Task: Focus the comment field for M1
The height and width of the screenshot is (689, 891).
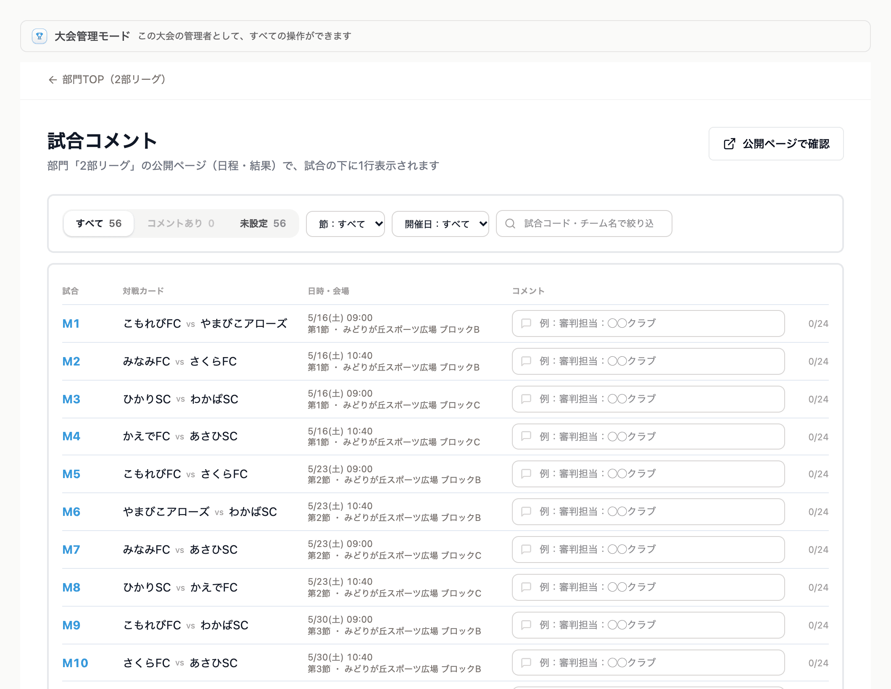Action: click(648, 323)
